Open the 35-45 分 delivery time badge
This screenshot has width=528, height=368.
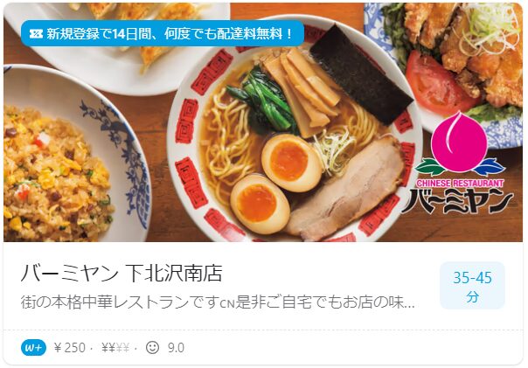[472, 286]
